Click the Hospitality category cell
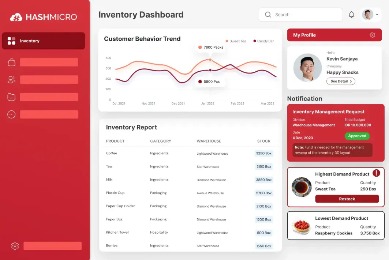389x260 pixels. (159, 233)
